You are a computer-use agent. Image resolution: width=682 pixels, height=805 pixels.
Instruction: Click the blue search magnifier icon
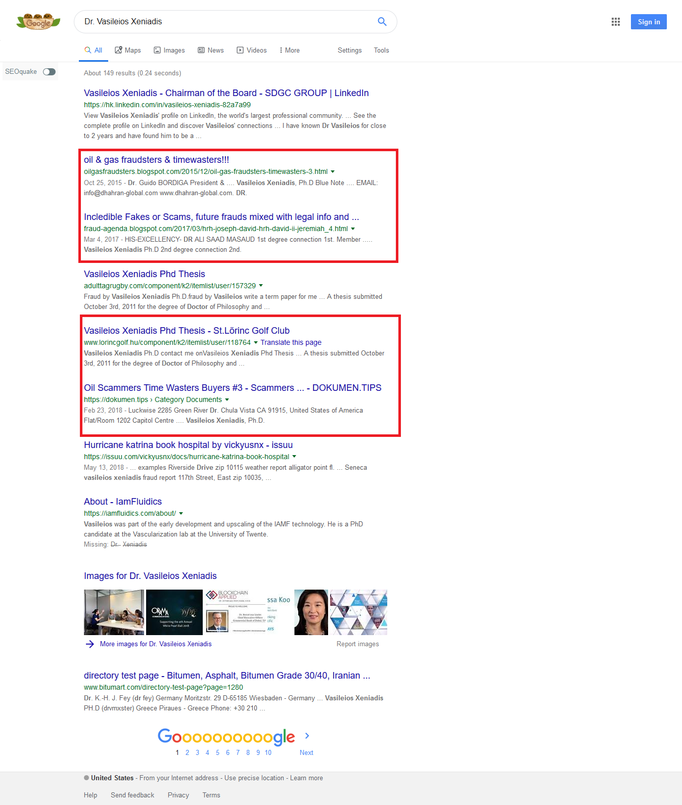[x=382, y=22]
